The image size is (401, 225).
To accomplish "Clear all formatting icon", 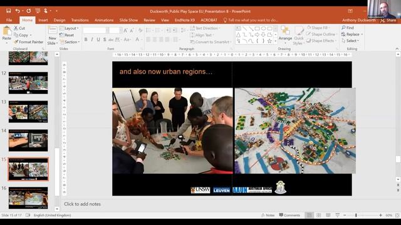I will click(140, 31).
